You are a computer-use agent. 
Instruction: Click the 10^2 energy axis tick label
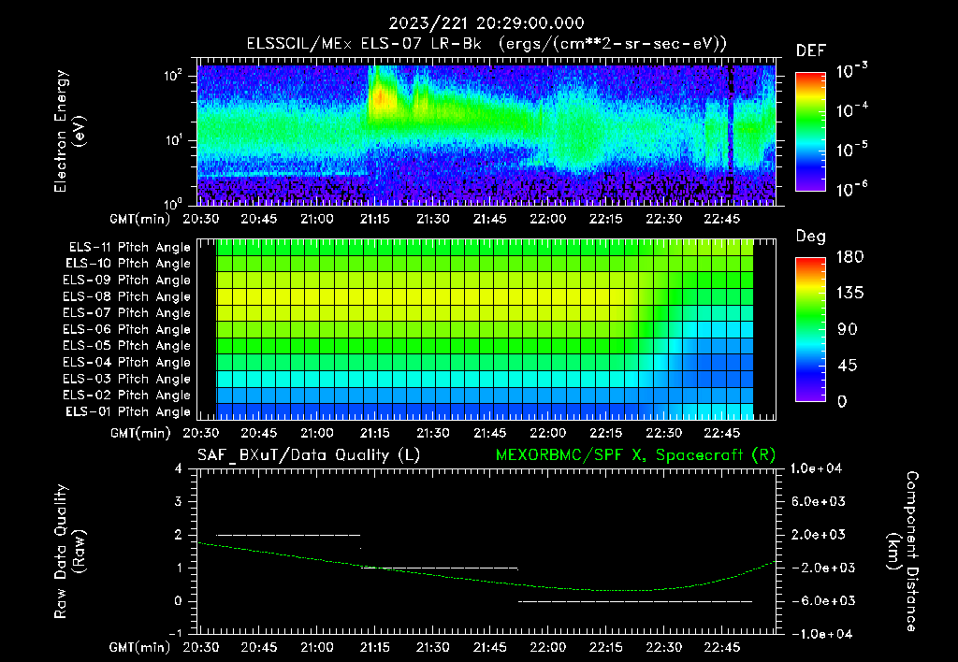[173, 75]
